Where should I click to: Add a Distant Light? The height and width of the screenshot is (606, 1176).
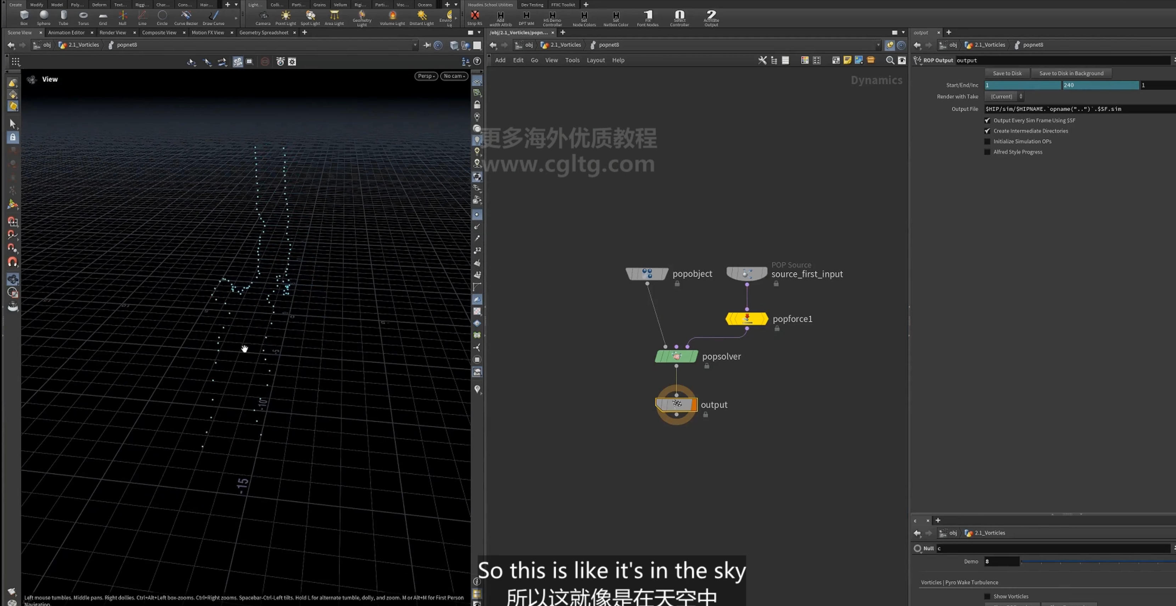(x=421, y=17)
